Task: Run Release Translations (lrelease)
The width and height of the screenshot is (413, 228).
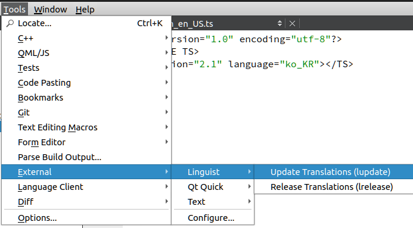Action: click(334, 187)
